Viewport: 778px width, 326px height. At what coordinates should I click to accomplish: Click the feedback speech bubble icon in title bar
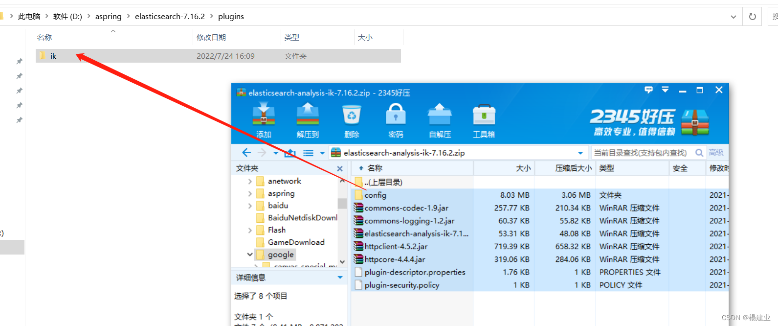(x=649, y=90)
